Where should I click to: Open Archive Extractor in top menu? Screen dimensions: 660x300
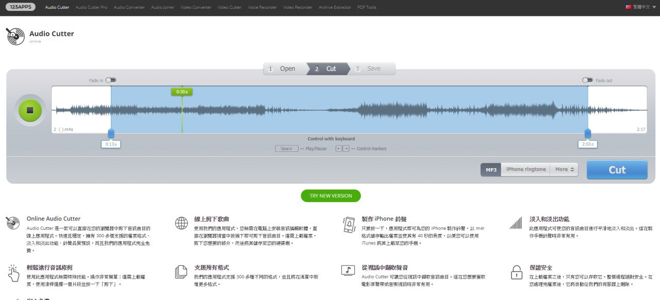point(335,7)
